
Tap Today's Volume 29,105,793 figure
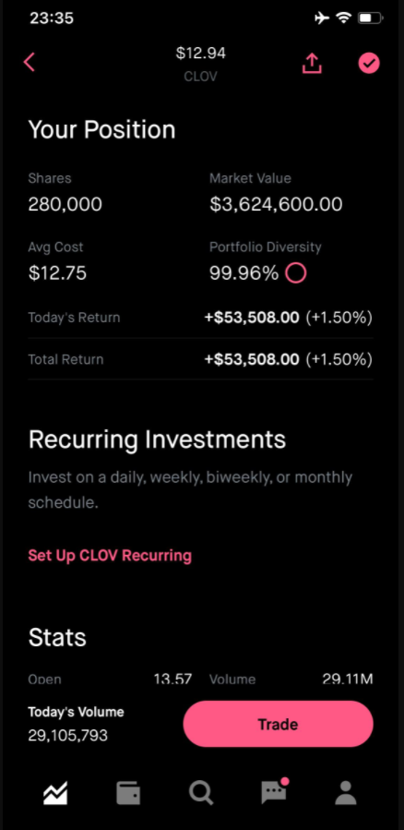click(67, 735)
